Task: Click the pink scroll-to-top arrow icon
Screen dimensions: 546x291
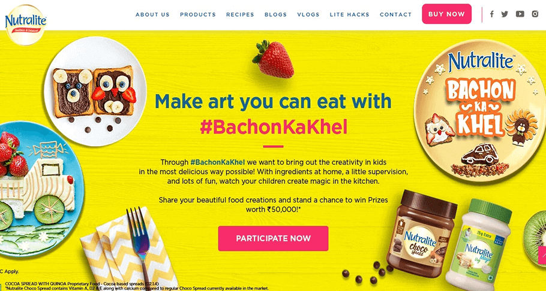Action: coord(542,256)
